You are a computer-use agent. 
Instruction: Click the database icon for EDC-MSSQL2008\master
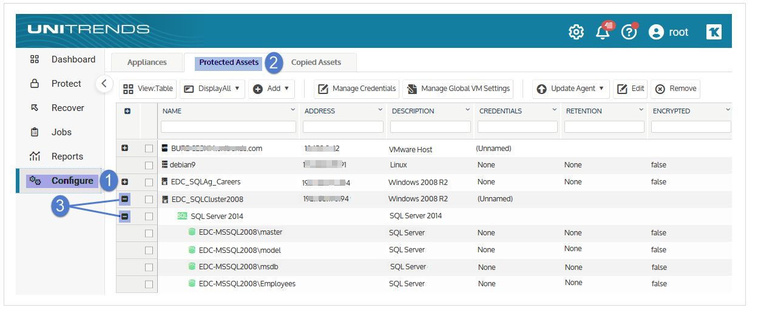[x=192, y=232]
